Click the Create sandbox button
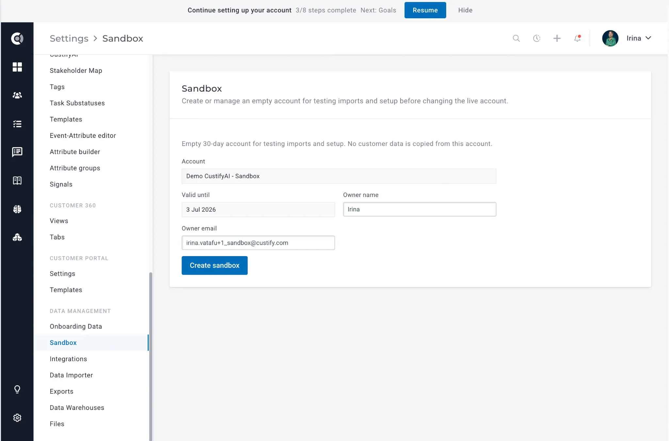The image size is (669, 441). click(215, 265)
